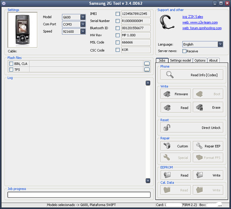Screen dimensions: 231x209
Task: Click the HW Rev input field
Action: pyautogui.click(x=136, y=35)
